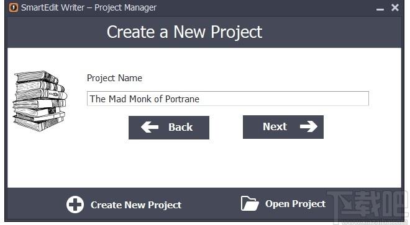Close the Project Manager window
The image size is (410, 225).
(395, 7)
